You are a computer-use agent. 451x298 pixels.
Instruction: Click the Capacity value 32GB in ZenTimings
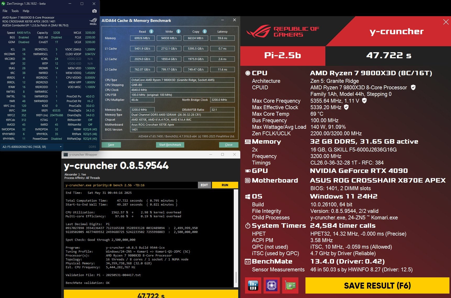pos(57,33)
